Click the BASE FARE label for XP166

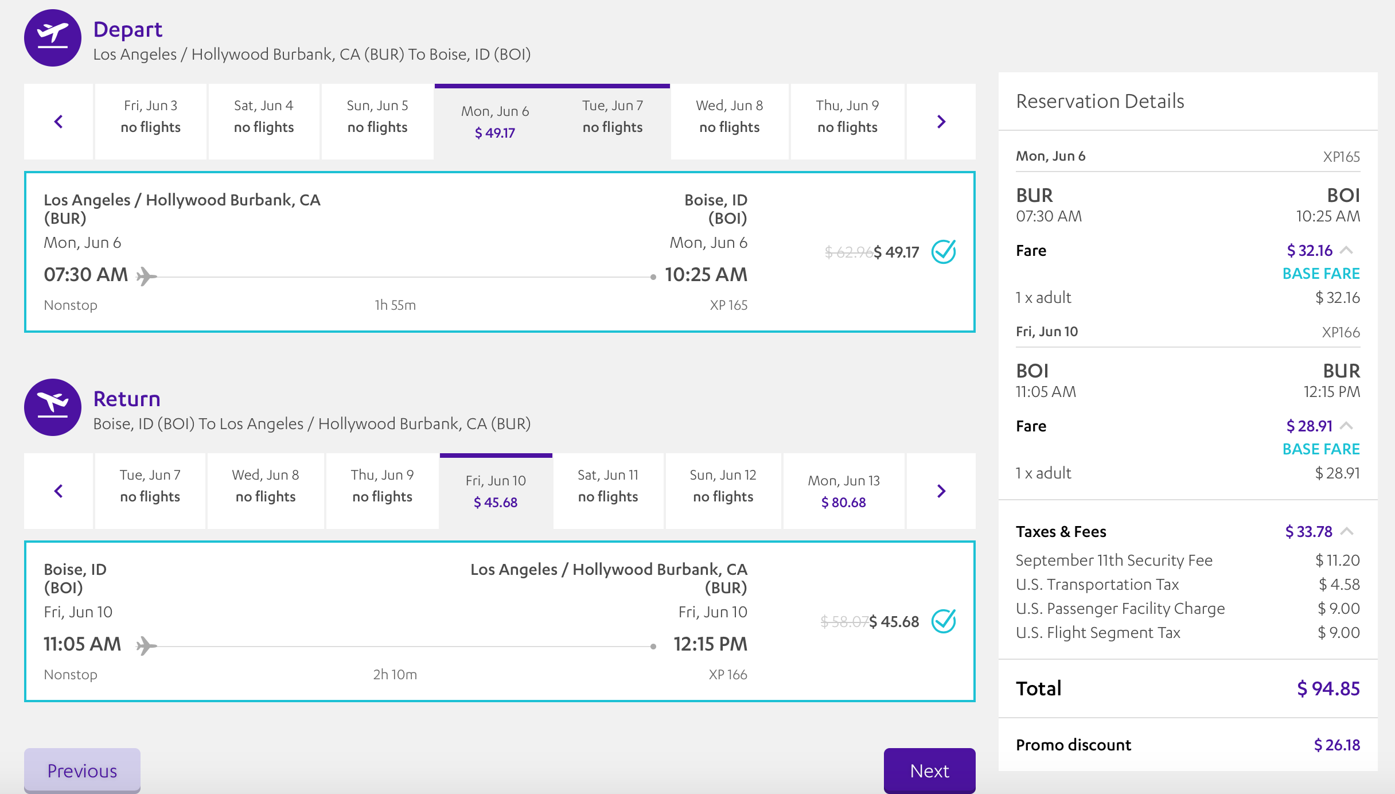[x=1320, y=449]
